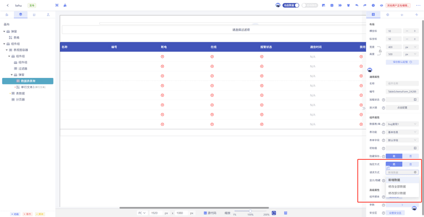Click the undo arrow icon
The width and height of the screenshot is (424, 217).
(356, 5)
